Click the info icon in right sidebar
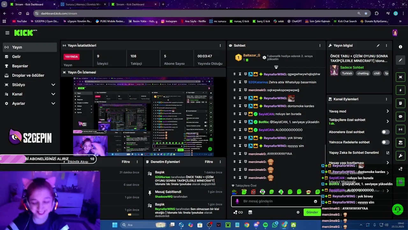The height and width of the screenshot is (230, 408). click(x=400, y=47)
